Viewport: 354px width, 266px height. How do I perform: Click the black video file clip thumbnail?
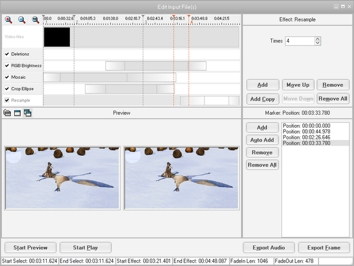57,37
